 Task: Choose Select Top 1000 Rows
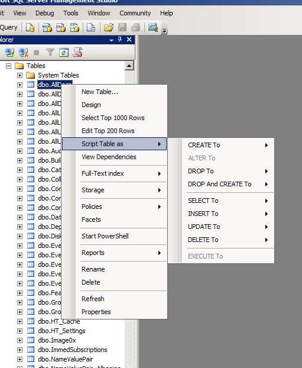tap(115, 118)
